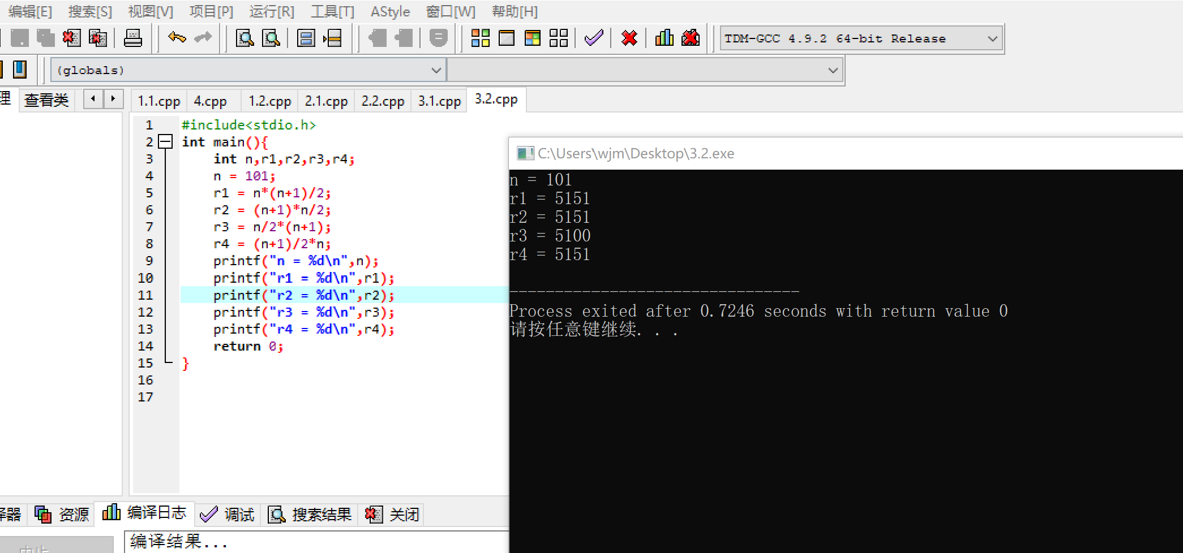Start debugging with the checkmark icon
Screen dimensions: 1183x553
coord(594,38)
